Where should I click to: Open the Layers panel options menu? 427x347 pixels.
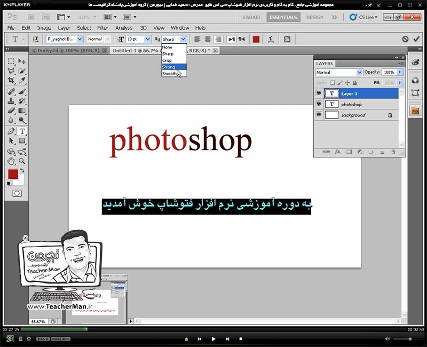tap(401, 64)
